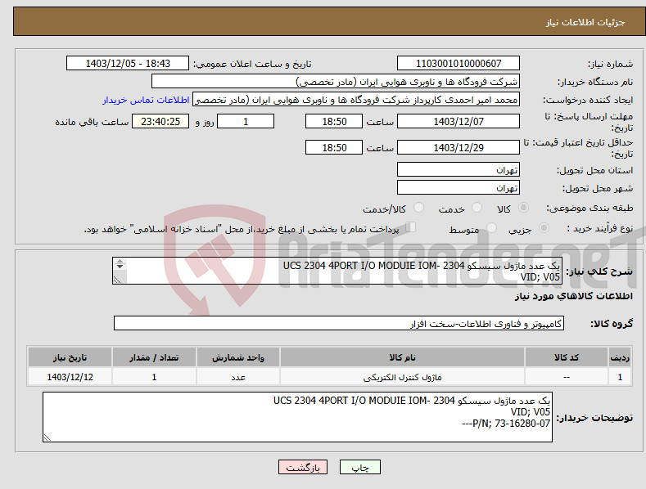Click the ساعت باقی مانده label
Viewport: 646px width, 489px height.
click(92, 123)
